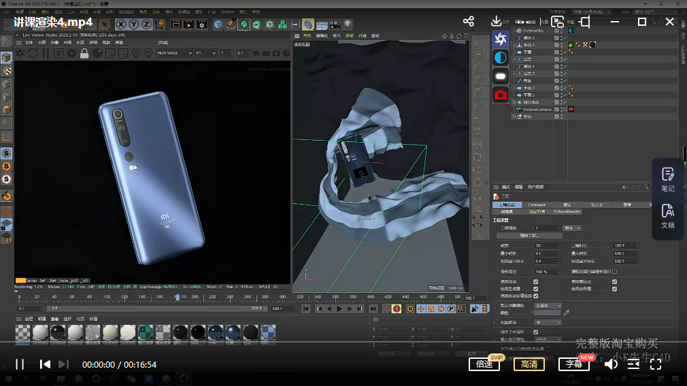Toggle the 使用动画 use animation checkbox
Viewport: 687px width, 386px height.
point(535,282)
